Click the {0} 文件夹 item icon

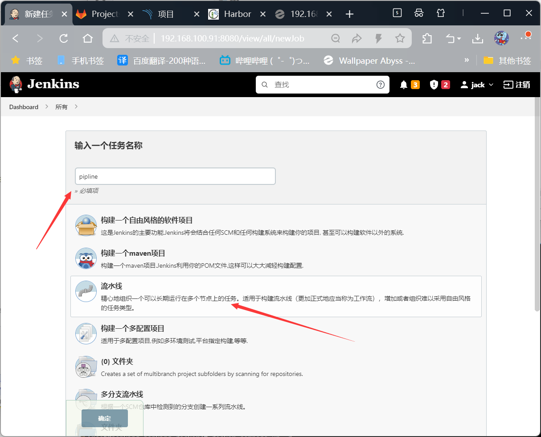click(86, 367)
